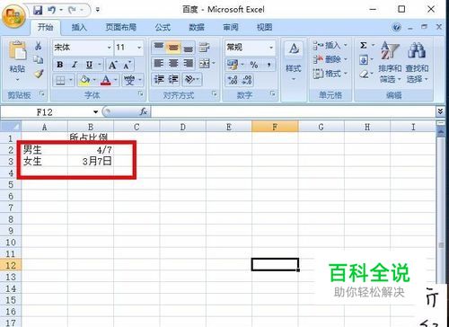Center text horizontally
The height and width of the screenshot is (327, 449).
pos(173,64)
